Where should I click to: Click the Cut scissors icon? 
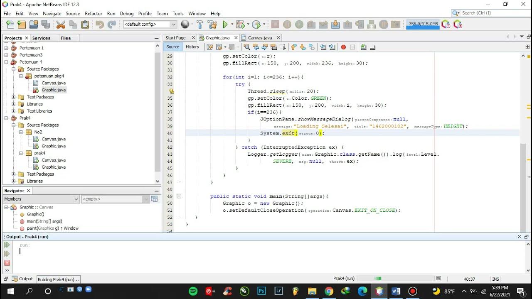click(61, 25)
